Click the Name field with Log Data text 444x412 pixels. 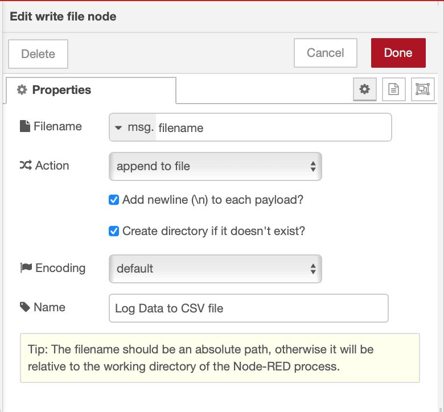pos(248,308)
